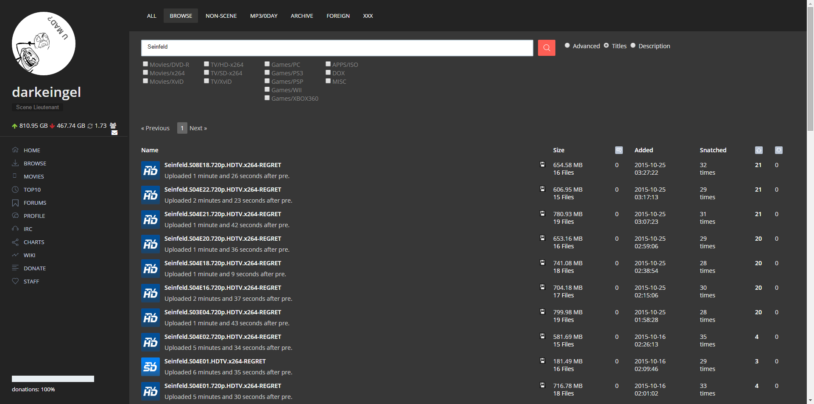
Task: Open the WIKI link in sidebar
Action: point(30,255)
